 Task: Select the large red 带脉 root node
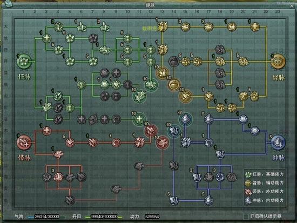[24, 143]
